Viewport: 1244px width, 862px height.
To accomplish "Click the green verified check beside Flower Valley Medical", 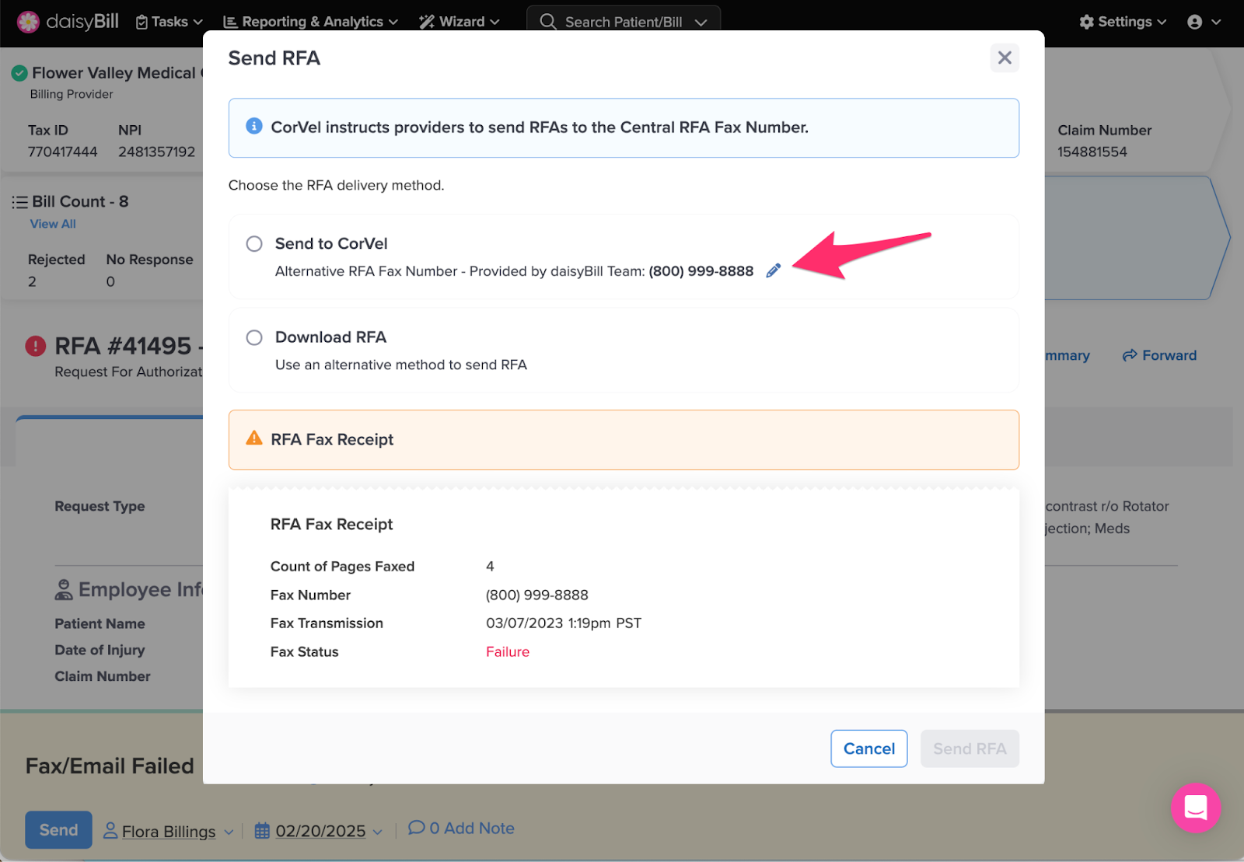I will pos(19,73).
